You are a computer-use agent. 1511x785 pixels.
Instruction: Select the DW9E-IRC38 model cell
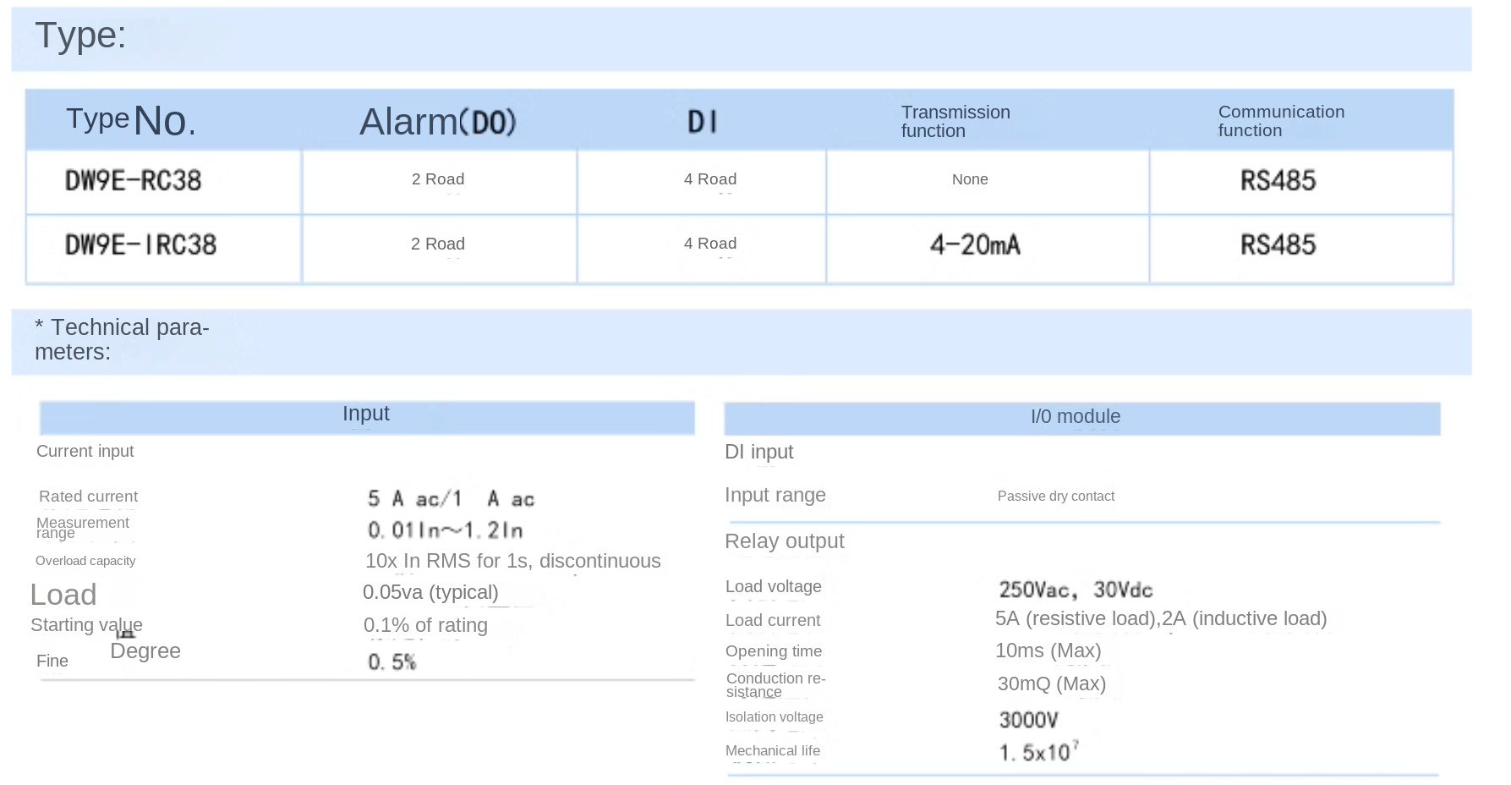pyautogui.click(x=141, y=245)
